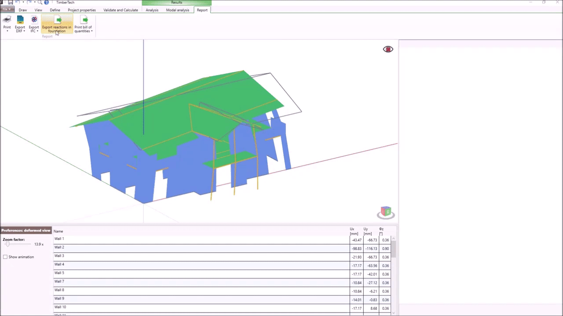Click Print bill of quantities icon
This screenshot has height=316, width=563.
tap(84, 20)
